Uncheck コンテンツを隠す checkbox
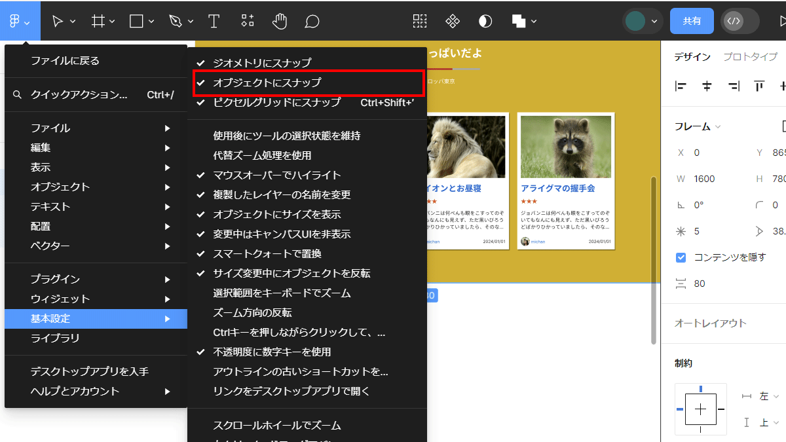The width and height of the screenshot is (786, 442). [681, 257]
